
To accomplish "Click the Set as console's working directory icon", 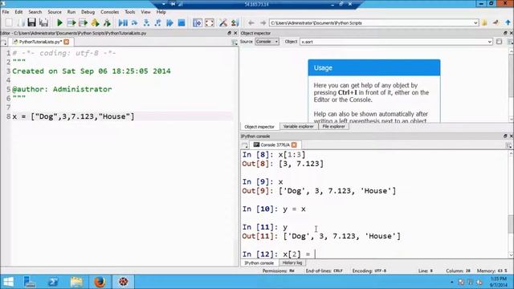I will (496, 22).
